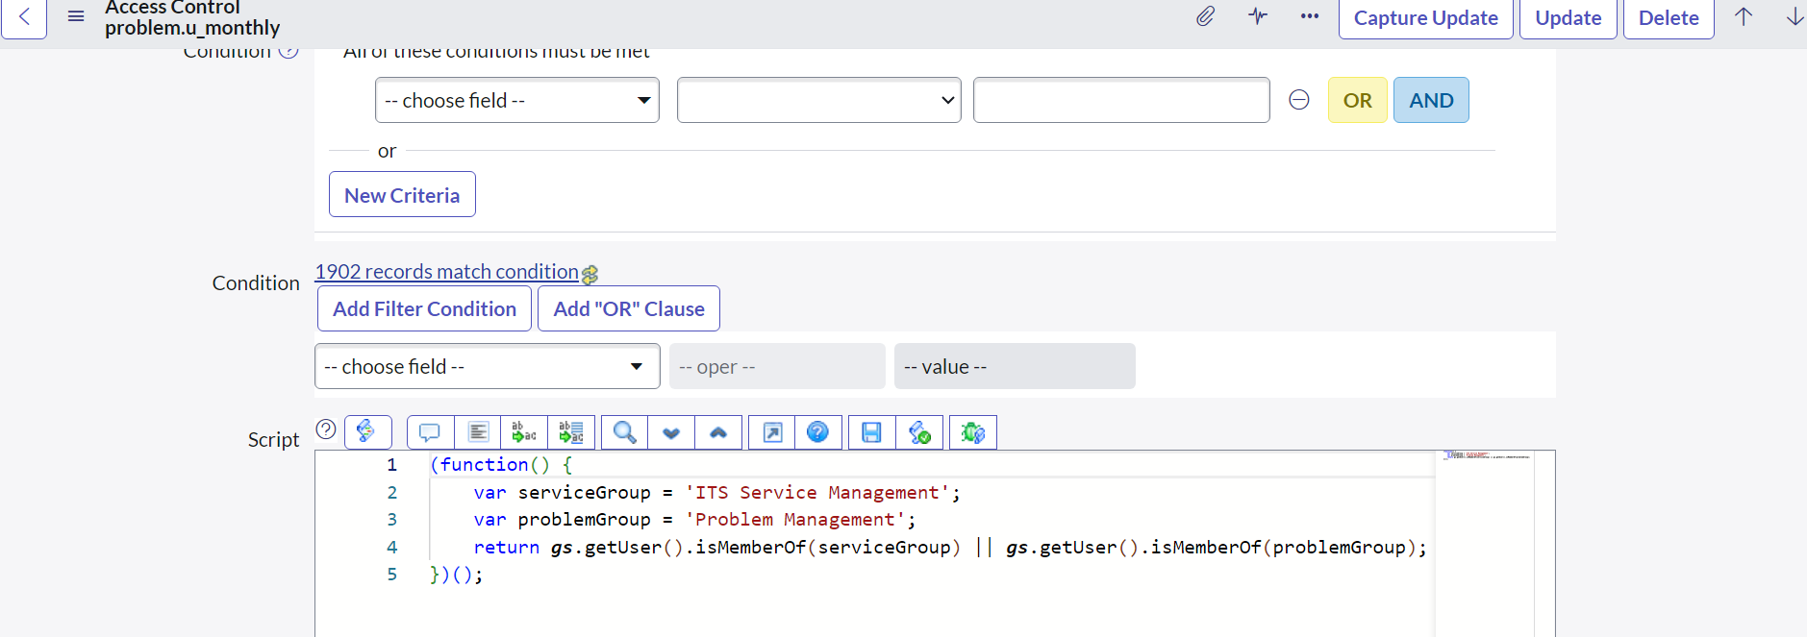
Task: Click the blue AND button
Action: (x=1431, y=100)
